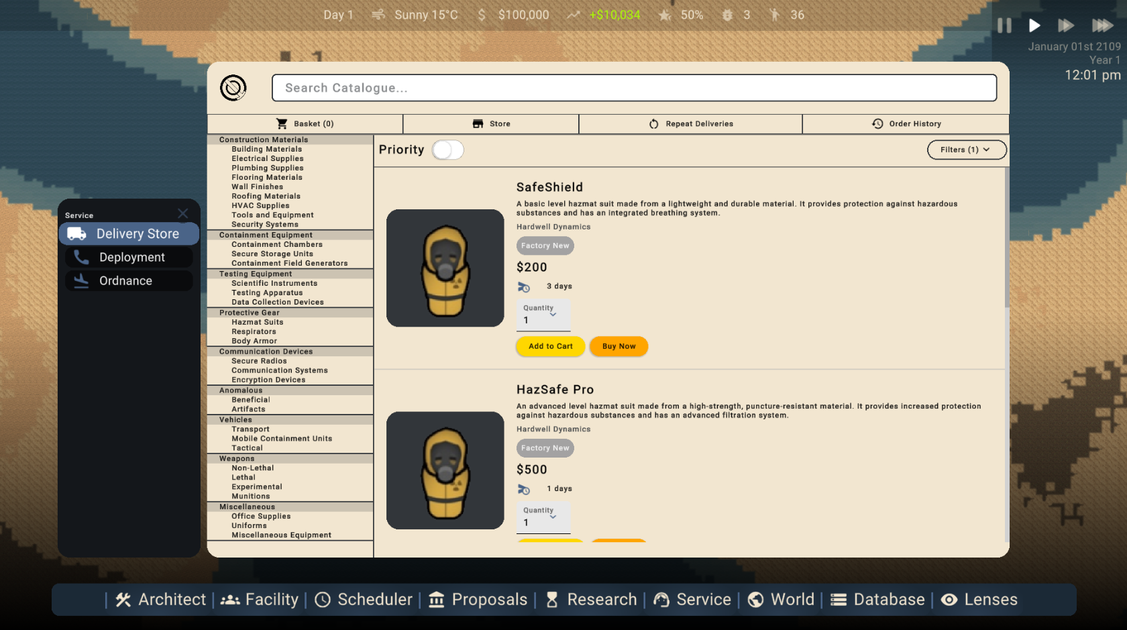Click the Research hourglass icon
Viewport: 1127px width, 630px height.
(x=552, y=600)
